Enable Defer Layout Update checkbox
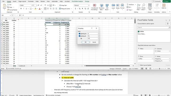 tap(139, 65)
